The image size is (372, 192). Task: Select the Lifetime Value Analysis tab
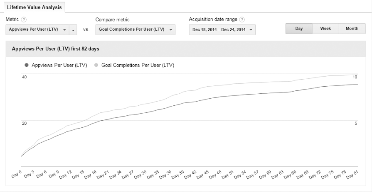click(x=34, y=7)
